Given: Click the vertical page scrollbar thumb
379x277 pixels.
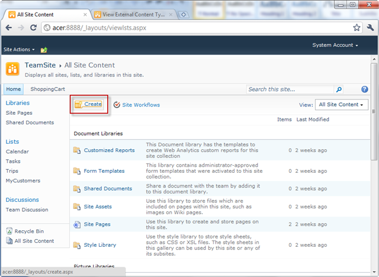Looking at the screenshot, I should point(374,111).
